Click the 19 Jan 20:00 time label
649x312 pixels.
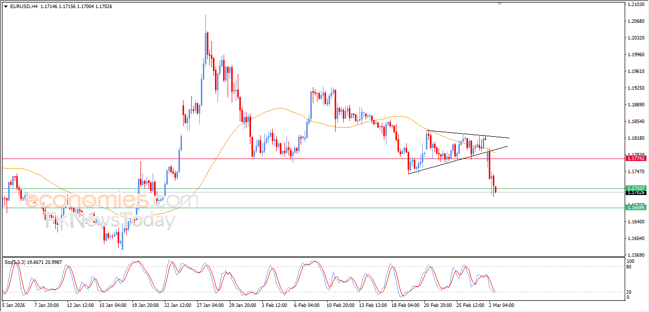(x=145, y=305)
